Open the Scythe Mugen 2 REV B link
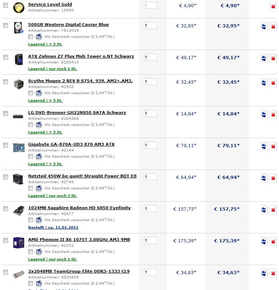 80,81
